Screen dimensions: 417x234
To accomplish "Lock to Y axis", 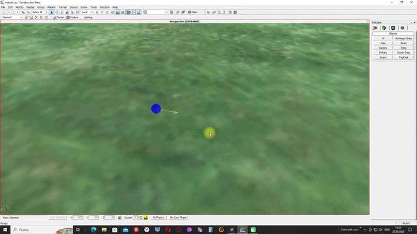I will click(102, 12).
